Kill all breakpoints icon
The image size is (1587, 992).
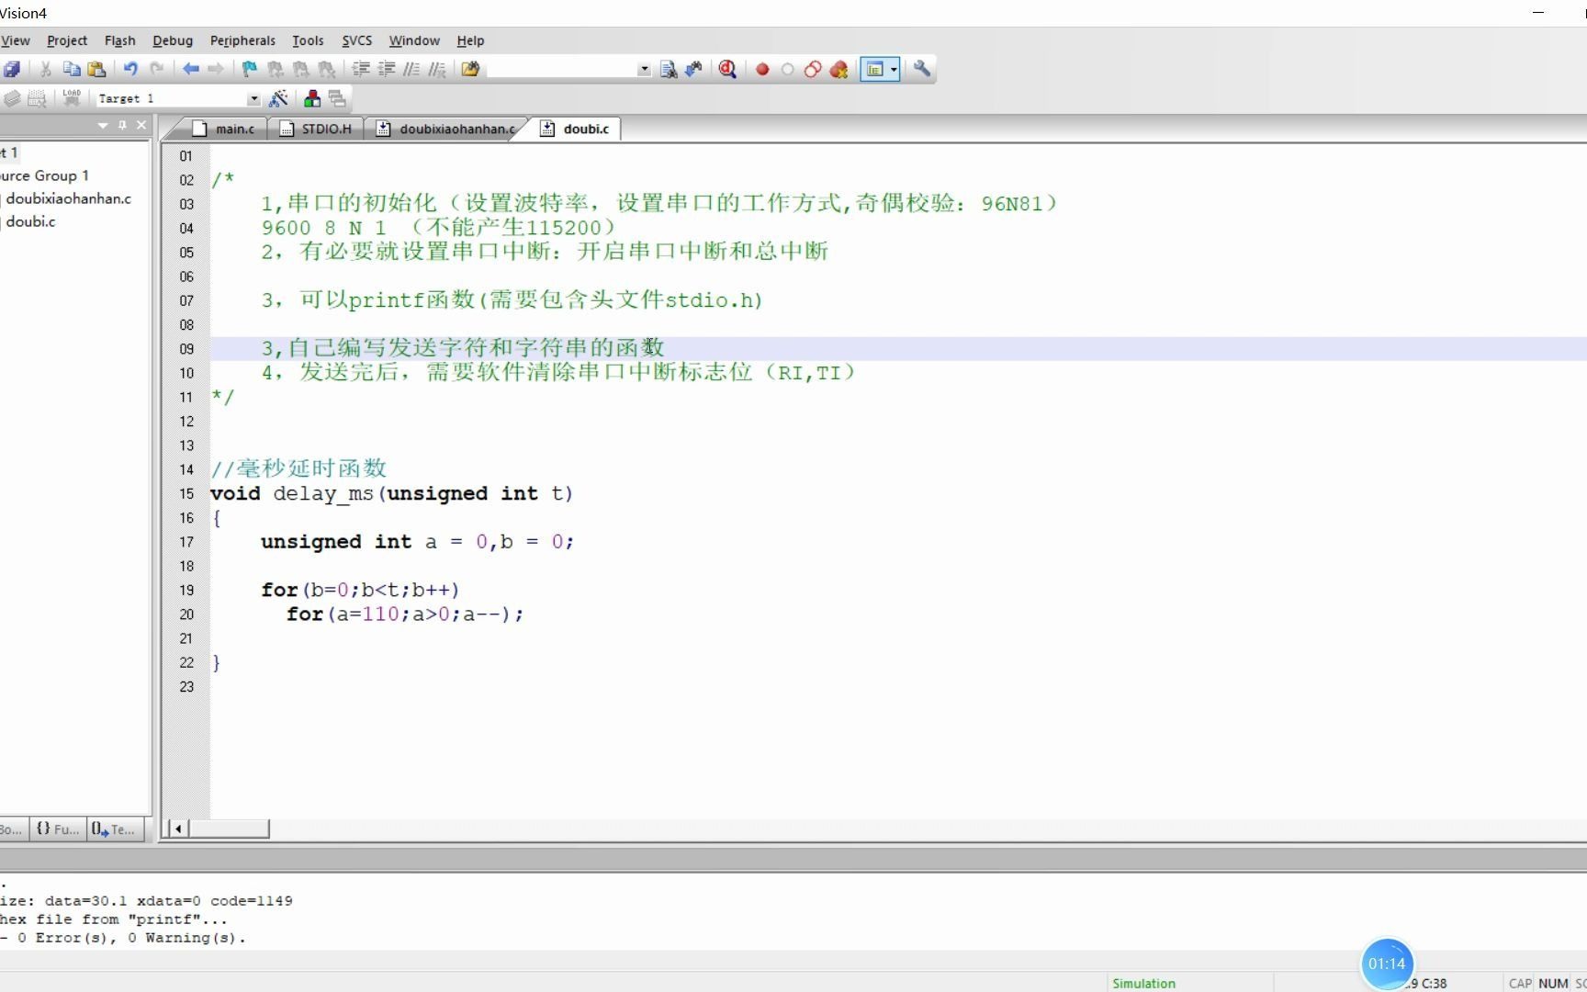tap(839, 69)
